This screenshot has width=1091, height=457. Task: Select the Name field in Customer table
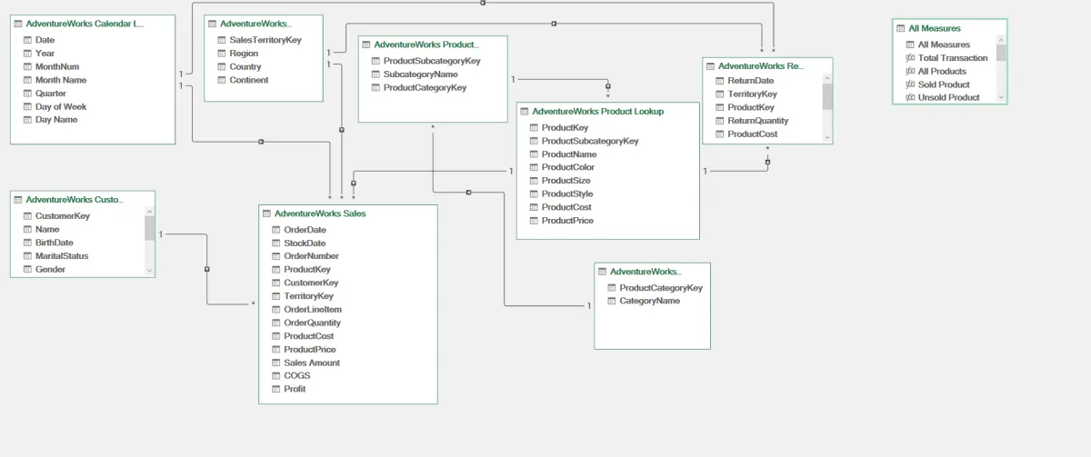point(47,229)
